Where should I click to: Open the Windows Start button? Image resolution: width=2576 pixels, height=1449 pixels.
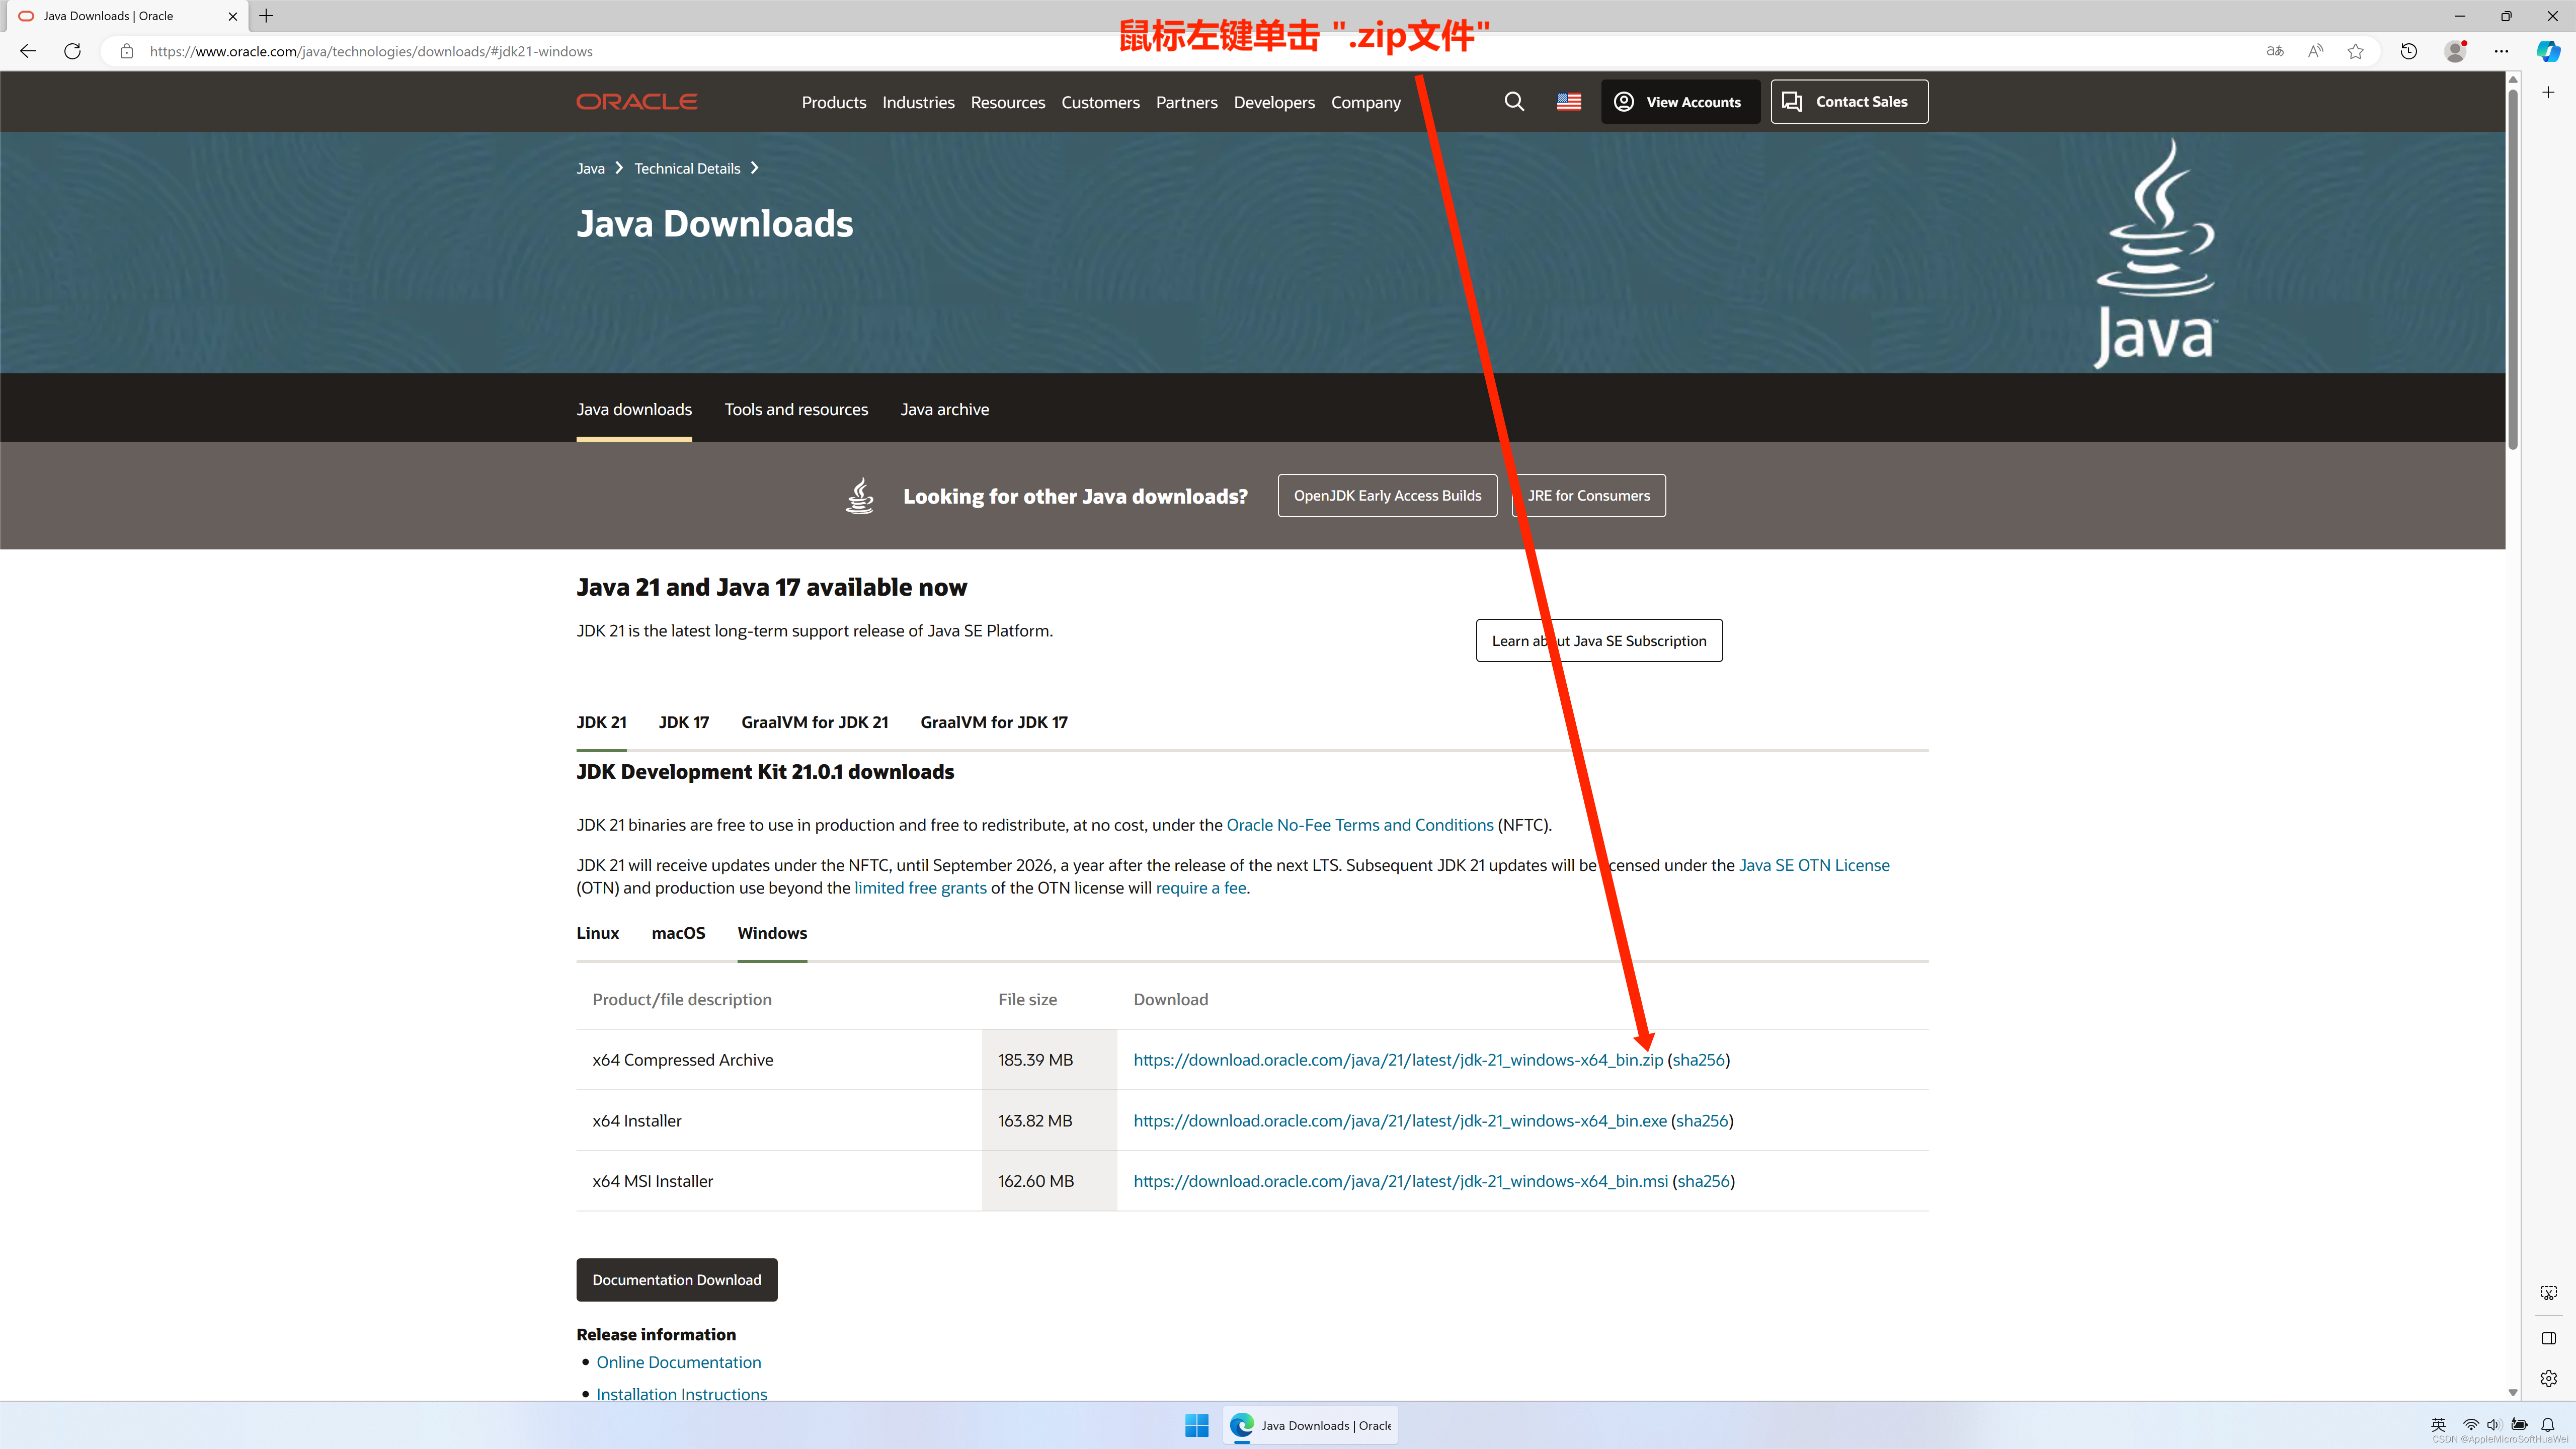click(x=1196, y=1425)
